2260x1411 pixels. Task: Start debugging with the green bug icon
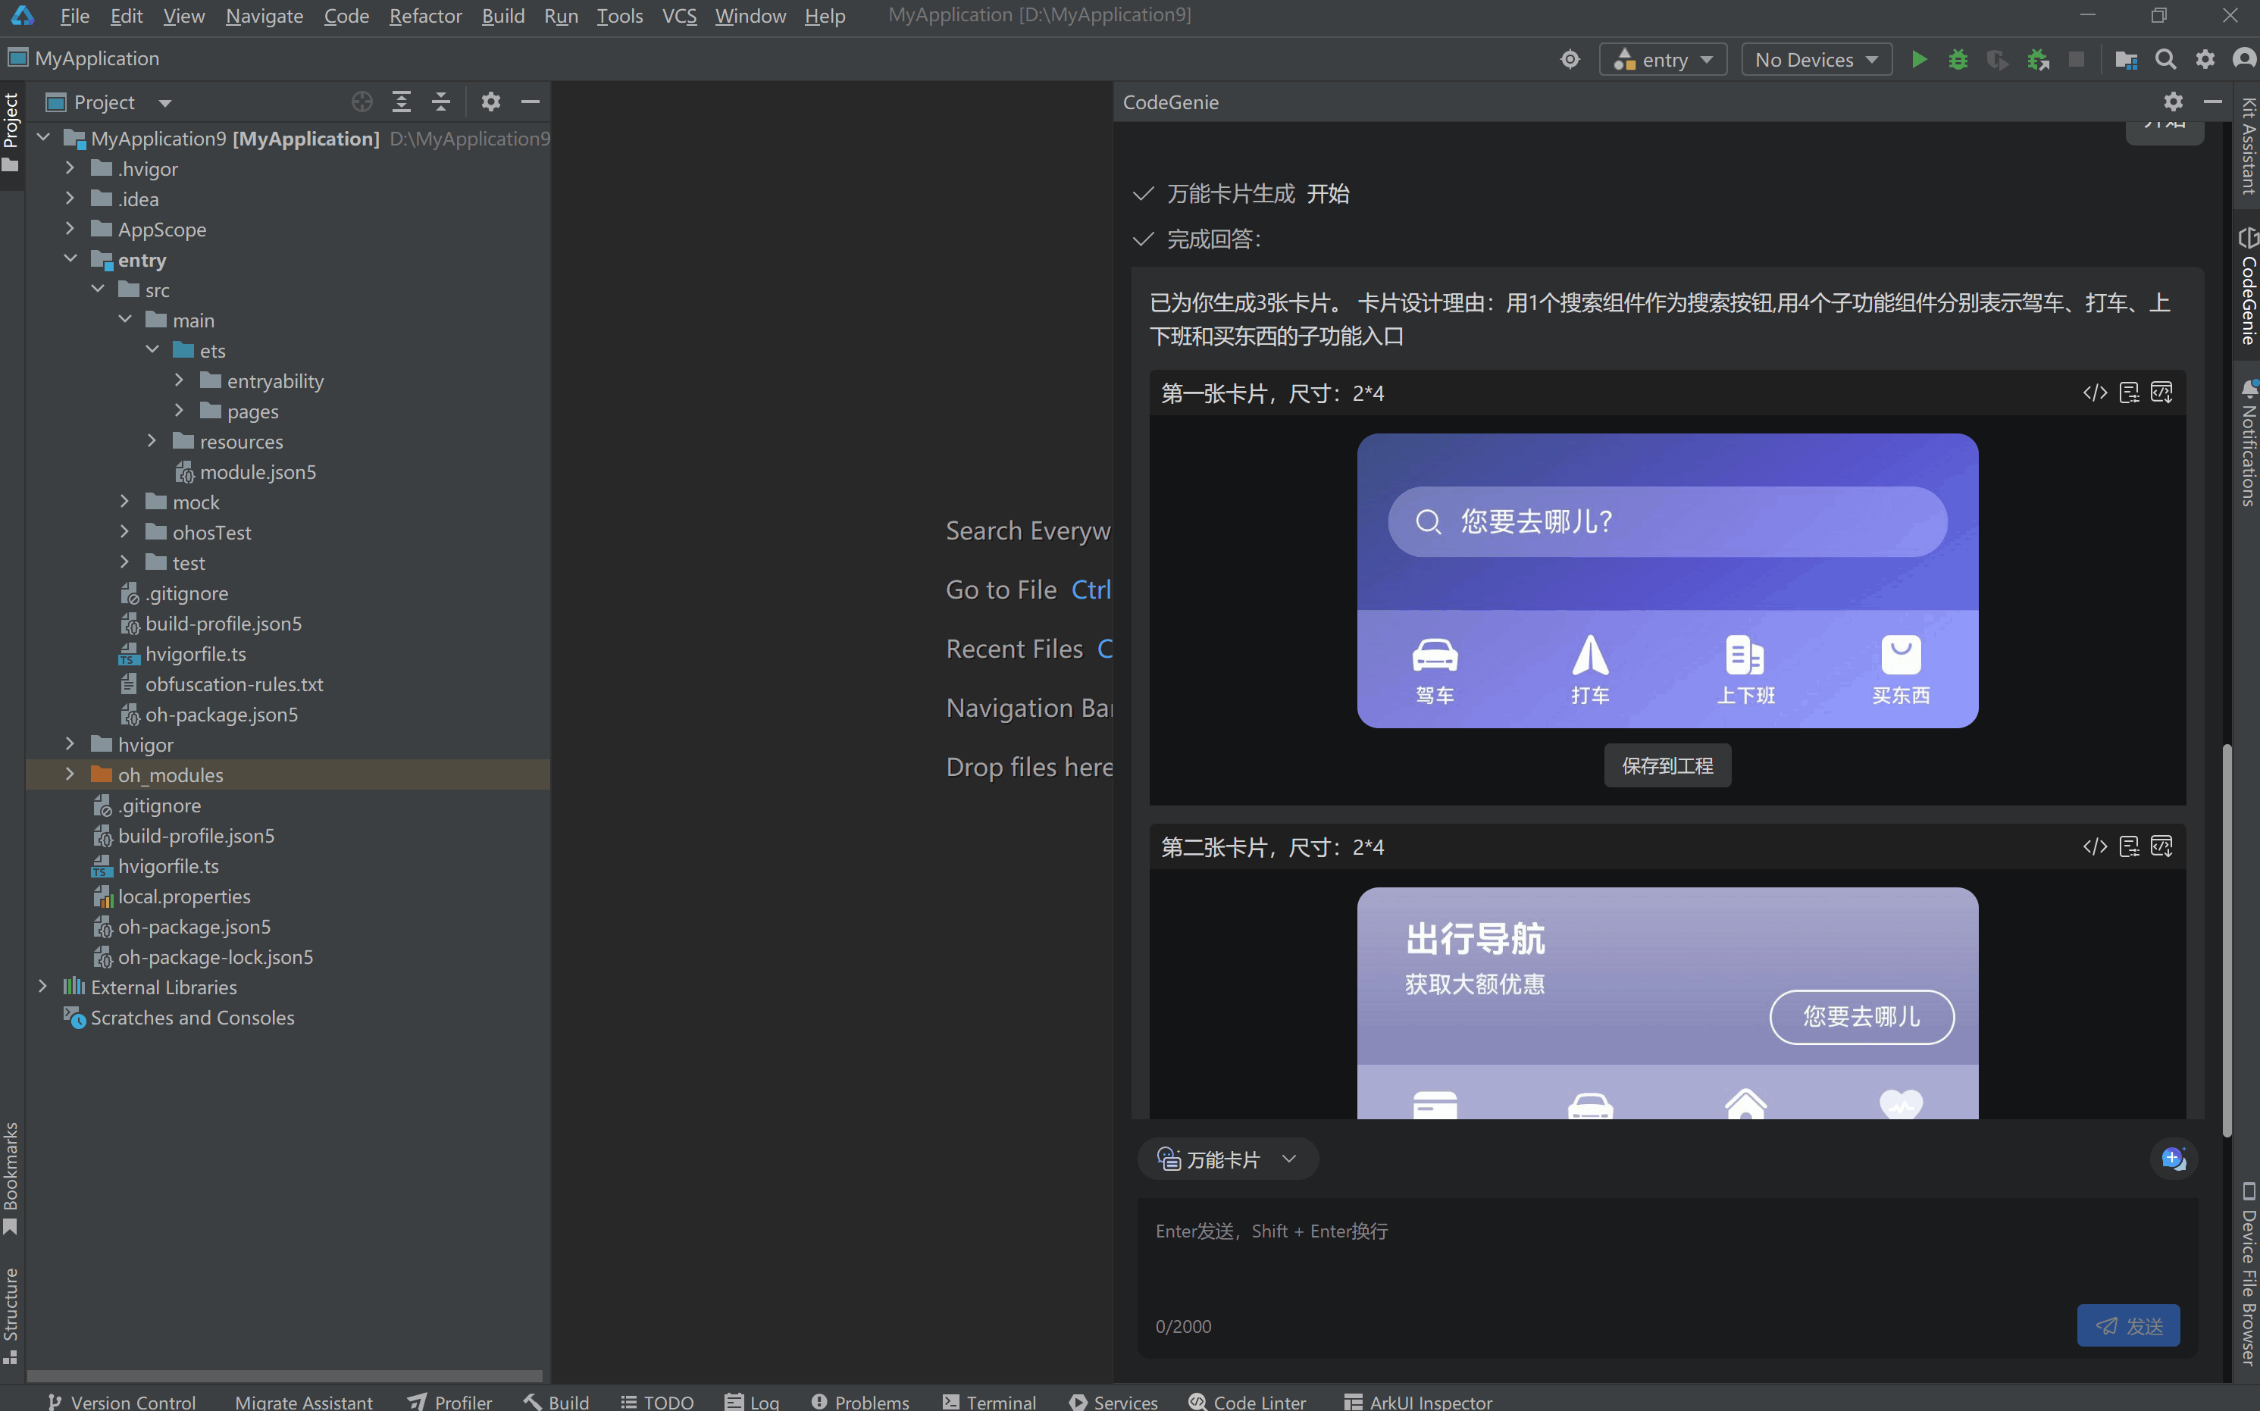1958,59
